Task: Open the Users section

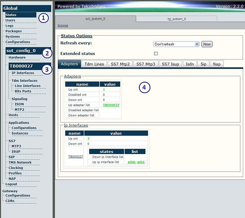Action: pos(10,20)
